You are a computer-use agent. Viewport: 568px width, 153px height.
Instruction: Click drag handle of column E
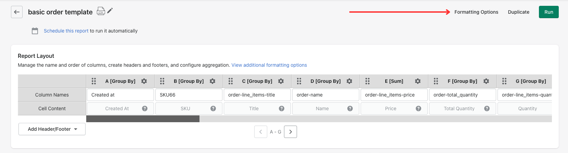tap(367, 81)
